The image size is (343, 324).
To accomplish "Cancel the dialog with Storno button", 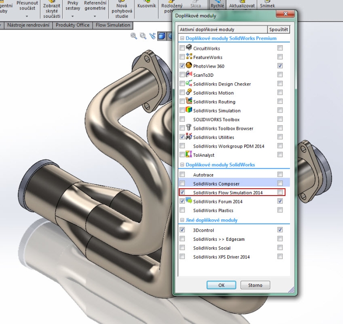I will [x=255, y=285].
